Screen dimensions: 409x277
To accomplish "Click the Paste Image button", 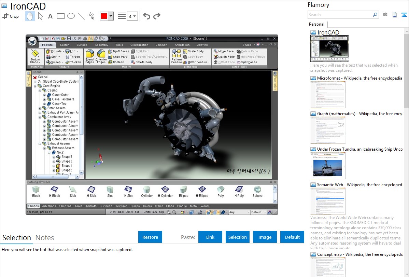I will coord(265,237).
